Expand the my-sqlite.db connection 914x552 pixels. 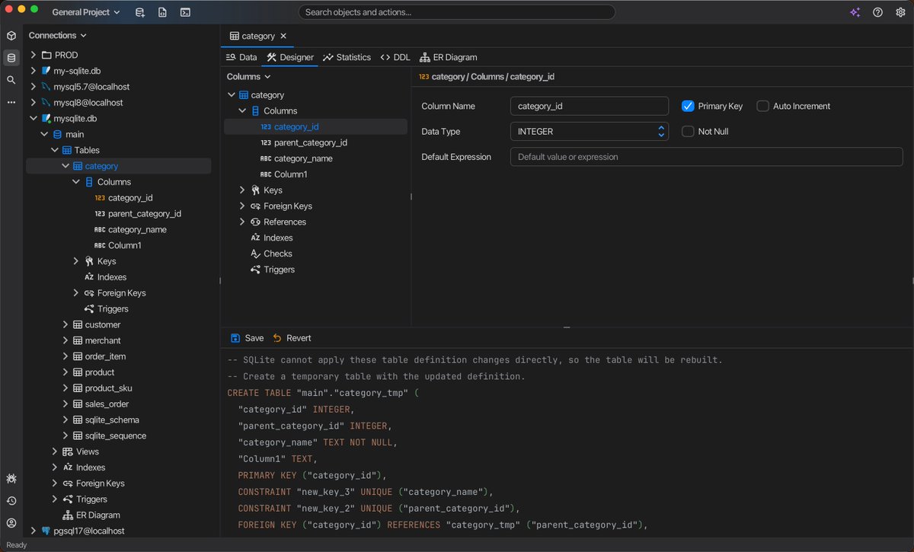[x=34, y=71]
